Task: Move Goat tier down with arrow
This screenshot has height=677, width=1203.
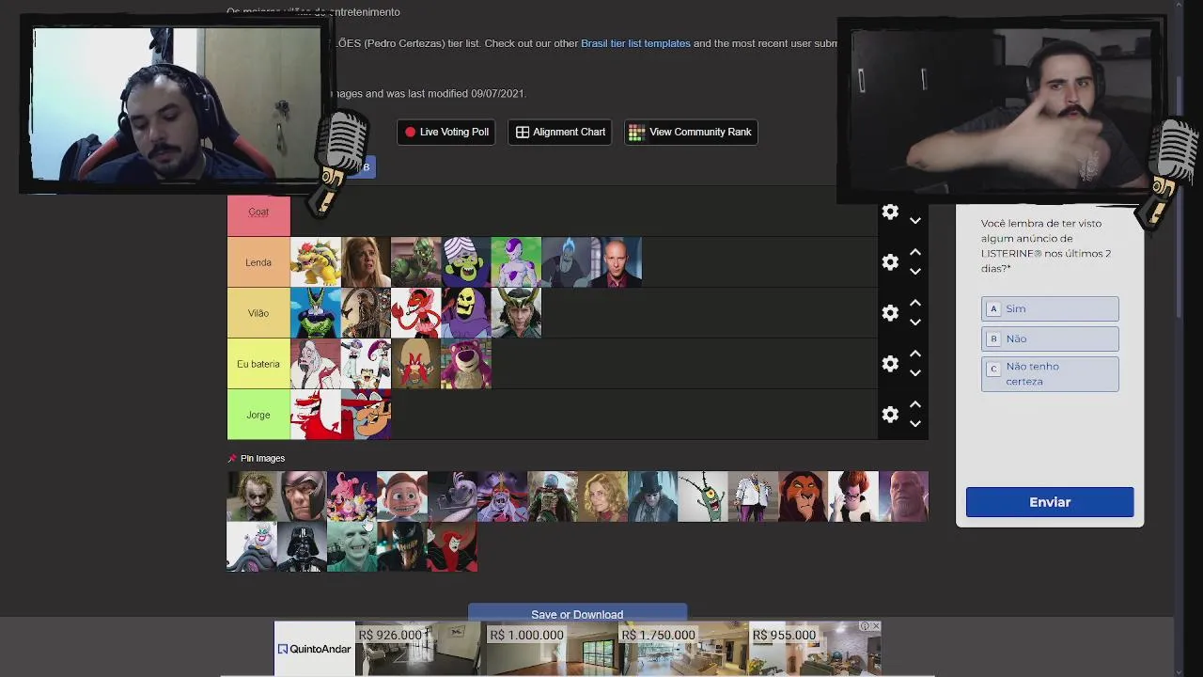Action: [914, 221]
